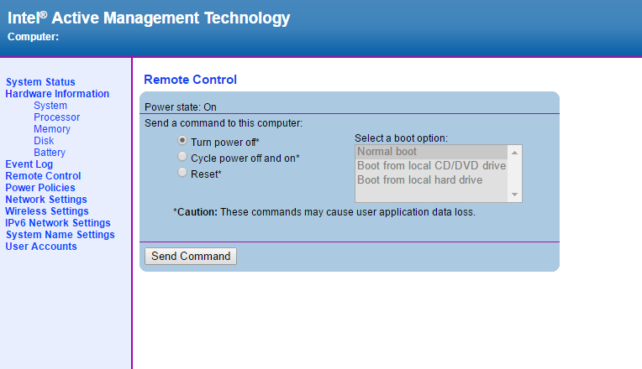Open the Memory hardware page
642x369 pixels.
pyautogui.click(x=52, y=129)
